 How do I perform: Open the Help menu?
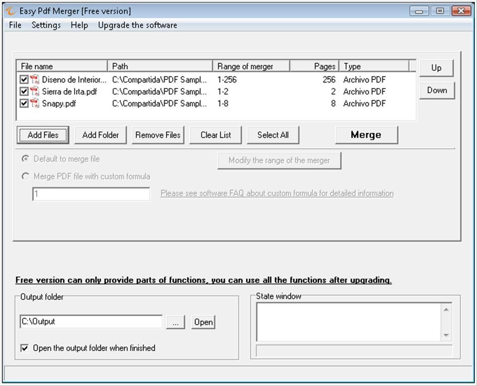[x=80, y=25]
